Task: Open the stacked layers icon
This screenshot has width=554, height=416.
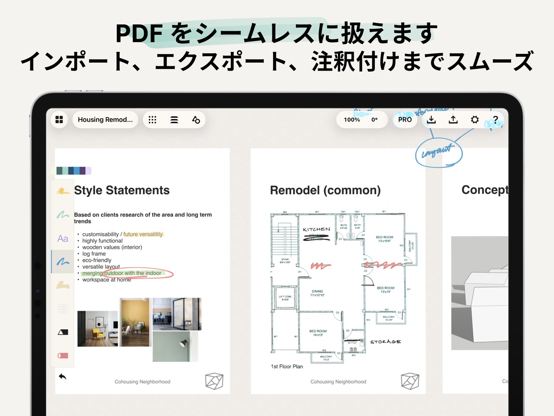Action: coord(174,120)
